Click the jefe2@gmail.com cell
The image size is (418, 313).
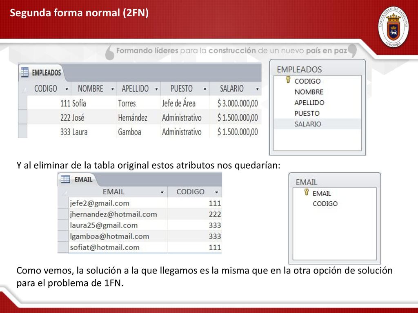(x=118, y=203)
